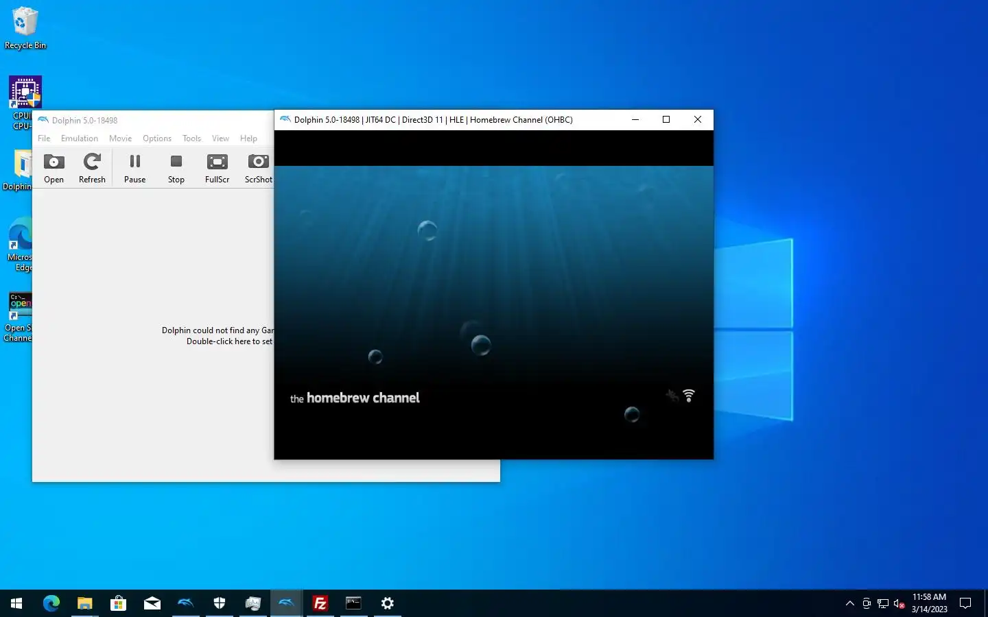Open Microsoft Store from the taskbar
Screen dimensions: 988x617
pyautogui.click(x=118, y=603)
